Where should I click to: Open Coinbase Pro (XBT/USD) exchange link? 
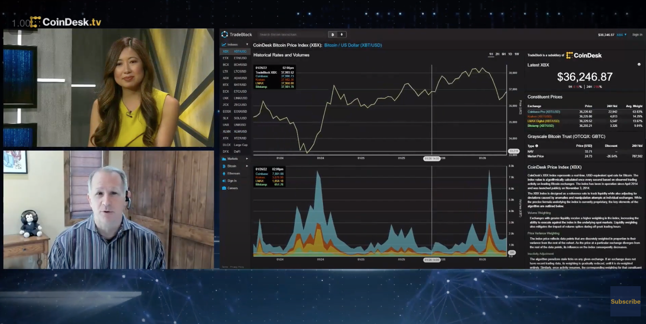click(544, 112)
